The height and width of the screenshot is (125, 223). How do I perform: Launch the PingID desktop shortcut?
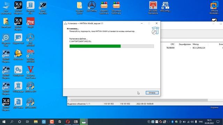coord(30,23)
